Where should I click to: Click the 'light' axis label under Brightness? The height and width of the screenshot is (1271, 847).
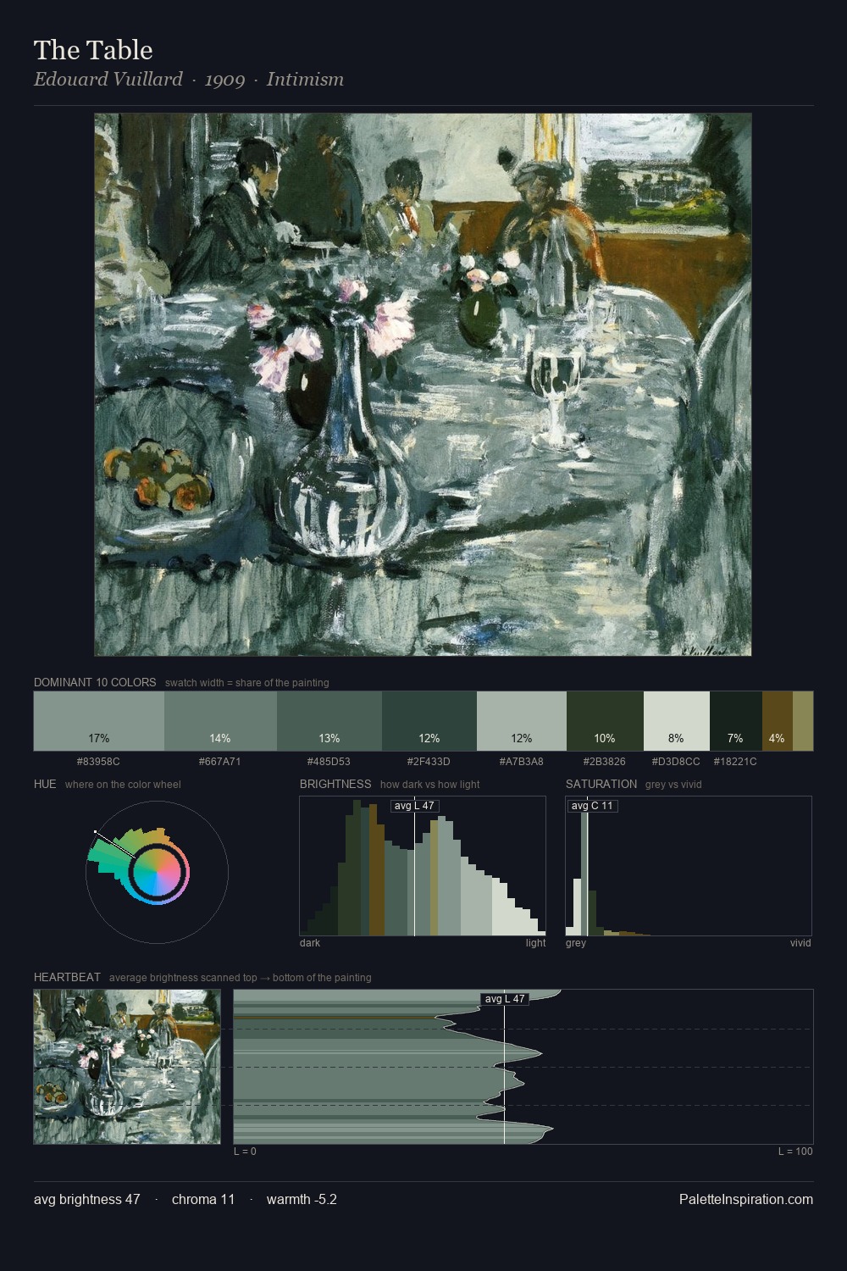click(x=536, y=943)
